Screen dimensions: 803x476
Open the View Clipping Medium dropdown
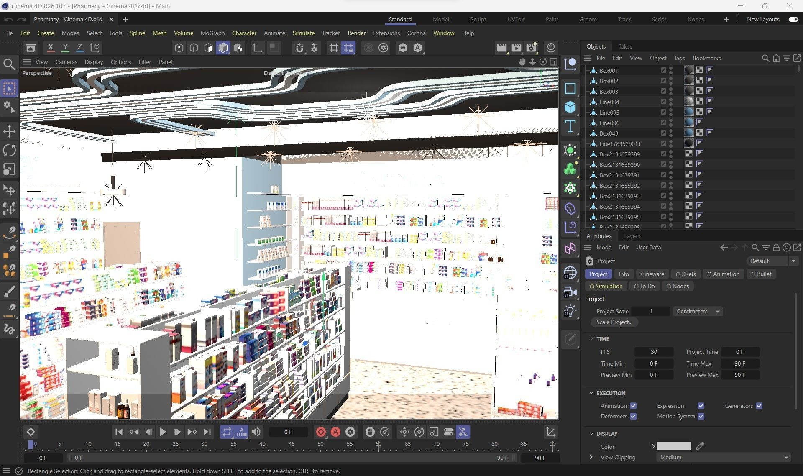click(x=724, y=457)
